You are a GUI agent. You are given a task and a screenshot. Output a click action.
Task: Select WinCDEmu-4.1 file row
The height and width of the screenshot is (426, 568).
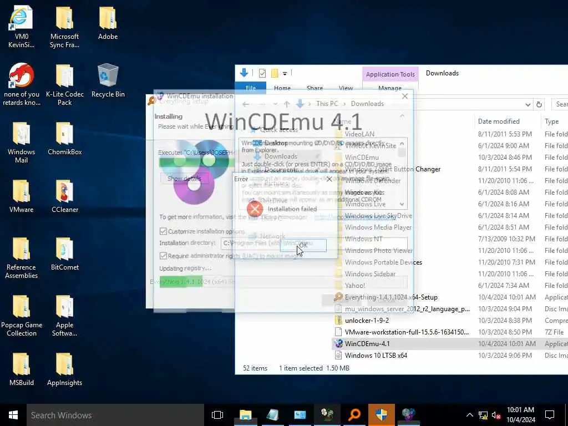coord(450,344)
